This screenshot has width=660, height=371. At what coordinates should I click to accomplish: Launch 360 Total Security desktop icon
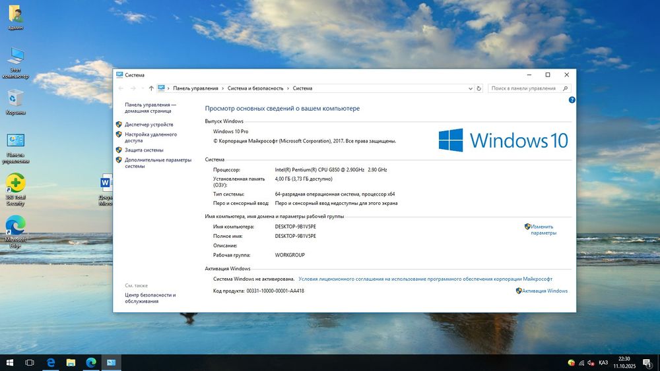pos(16,189)
